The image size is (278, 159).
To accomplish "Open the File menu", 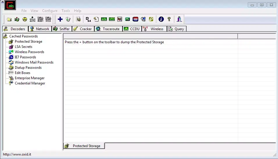I will 24,11.
